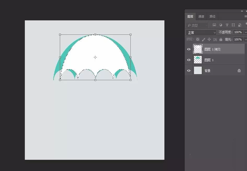Select the 背景 layer name
The width and height of the screenshot is (247, 171).
[208, 71]
